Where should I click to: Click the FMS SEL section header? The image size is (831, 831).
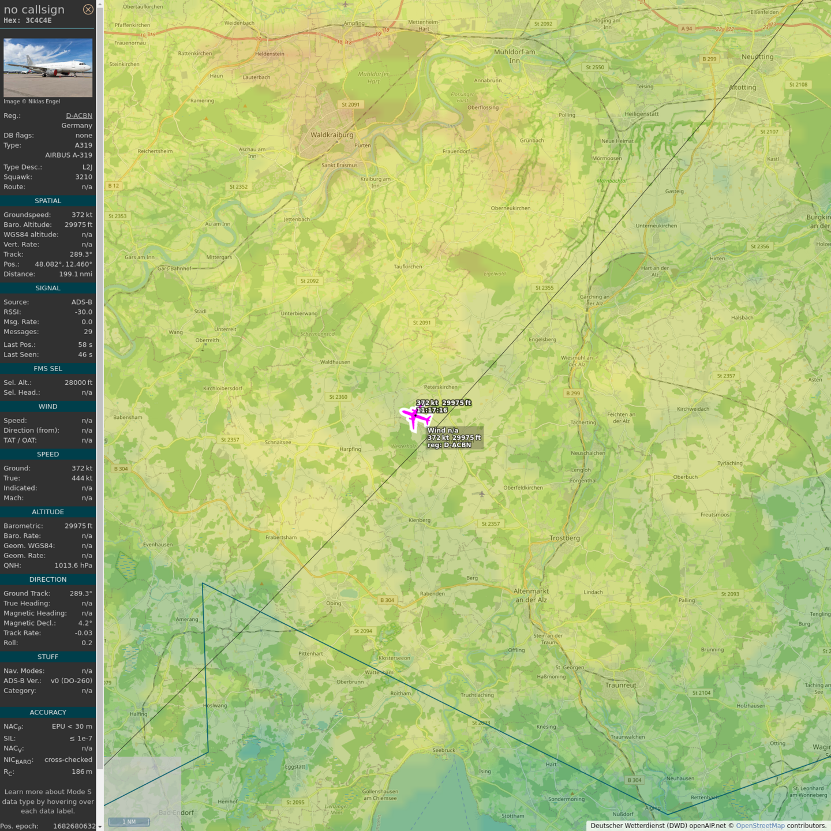[x=48, y=368]
